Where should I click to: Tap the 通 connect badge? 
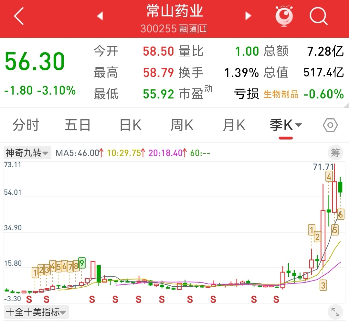click(193, 29)
